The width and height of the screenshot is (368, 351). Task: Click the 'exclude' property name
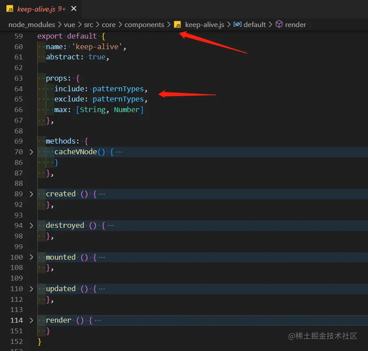click(x=69, y=99)
